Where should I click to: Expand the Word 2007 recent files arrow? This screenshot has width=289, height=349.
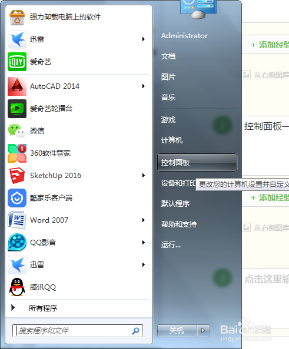click(144, 220)
